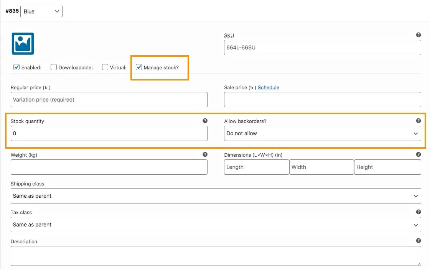The width and height of the screenshot is (430, 269).
Task: Click the Tax class help icon
Action: 418,212
